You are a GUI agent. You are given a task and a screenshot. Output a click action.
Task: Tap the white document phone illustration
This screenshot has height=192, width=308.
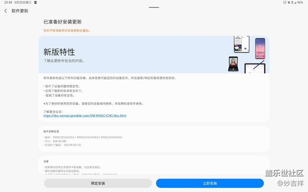(x=241, y=44)
